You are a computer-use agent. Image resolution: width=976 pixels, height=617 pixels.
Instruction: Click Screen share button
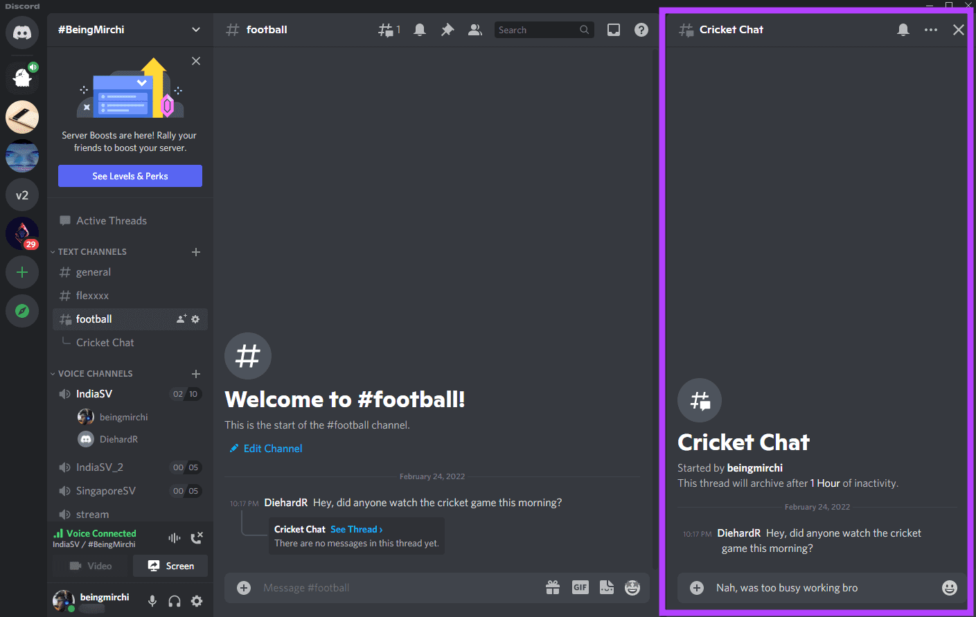click(170, 566)
